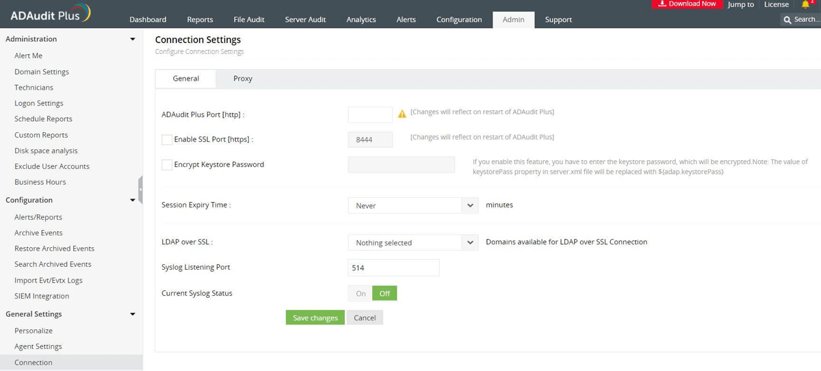Click the notification bell icon

[806, 5]
